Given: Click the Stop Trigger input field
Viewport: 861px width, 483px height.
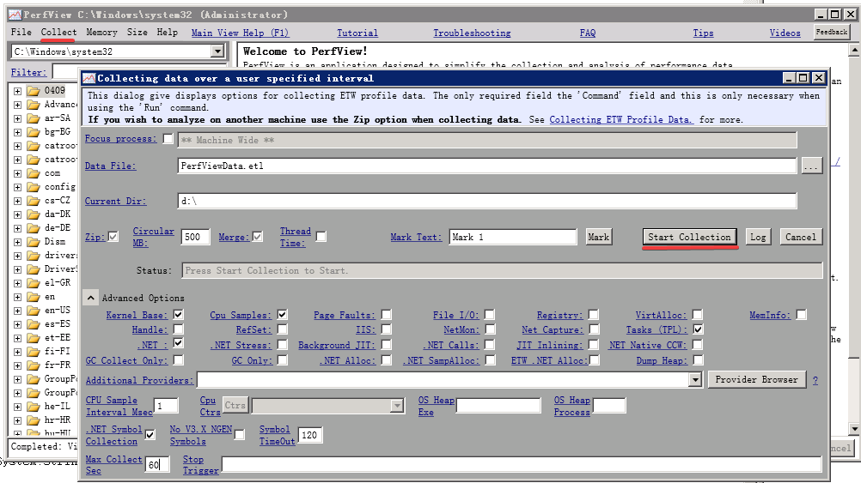Looking at the screenshot, I should click(x=522, y=464).
